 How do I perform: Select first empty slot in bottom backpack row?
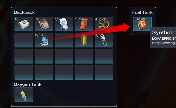(24, 72)
